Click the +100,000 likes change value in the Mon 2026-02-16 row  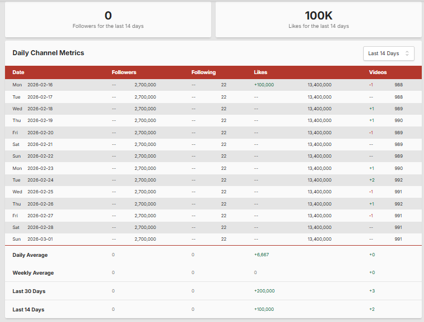[264, 85]
